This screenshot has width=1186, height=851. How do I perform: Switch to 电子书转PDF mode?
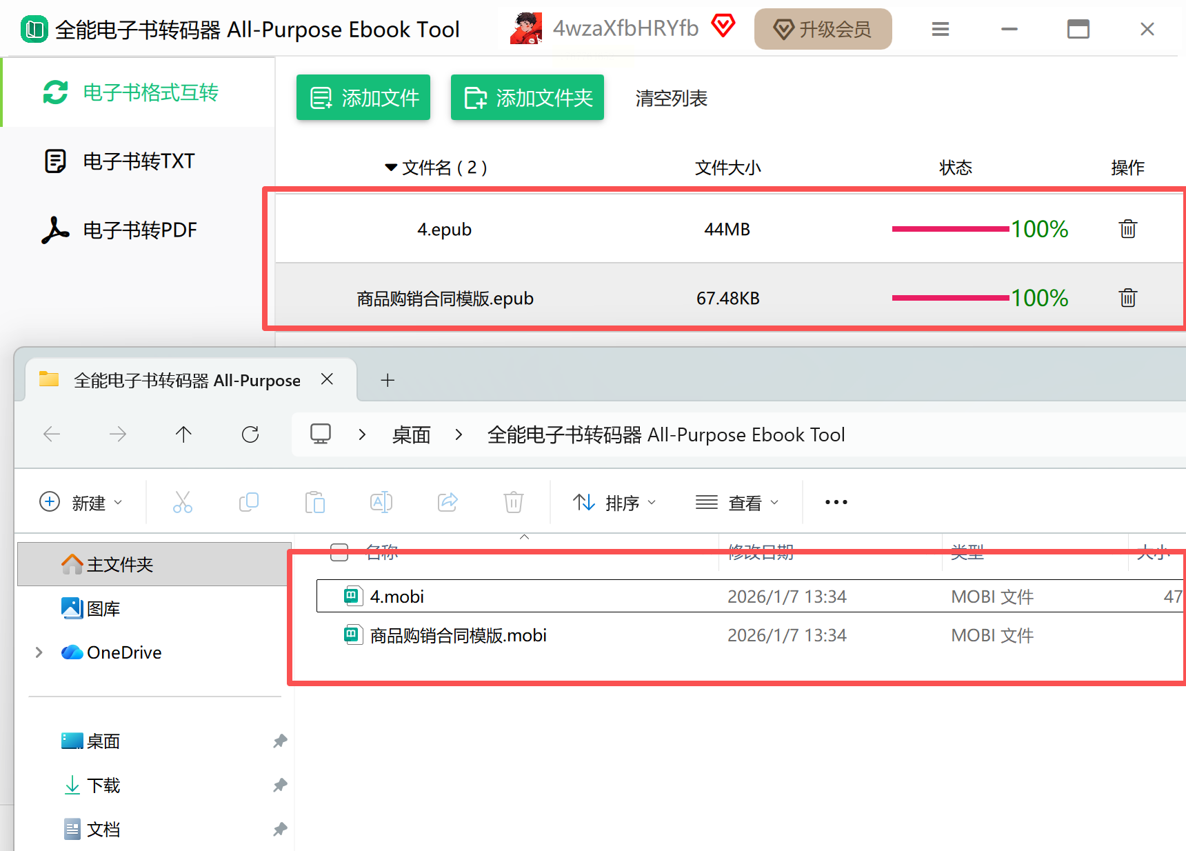pos(139,230)
